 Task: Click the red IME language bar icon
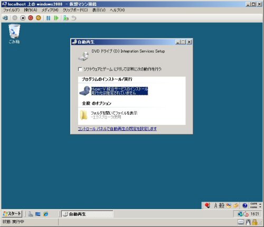(208, 205)
